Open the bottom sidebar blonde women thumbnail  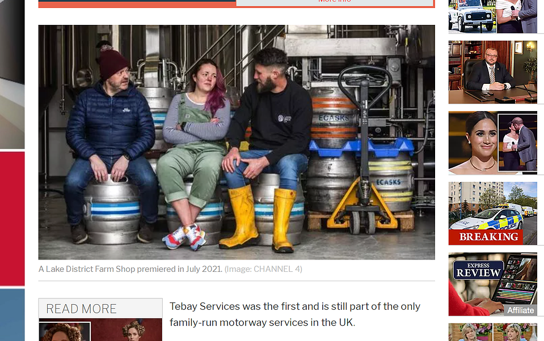point(492,333)
